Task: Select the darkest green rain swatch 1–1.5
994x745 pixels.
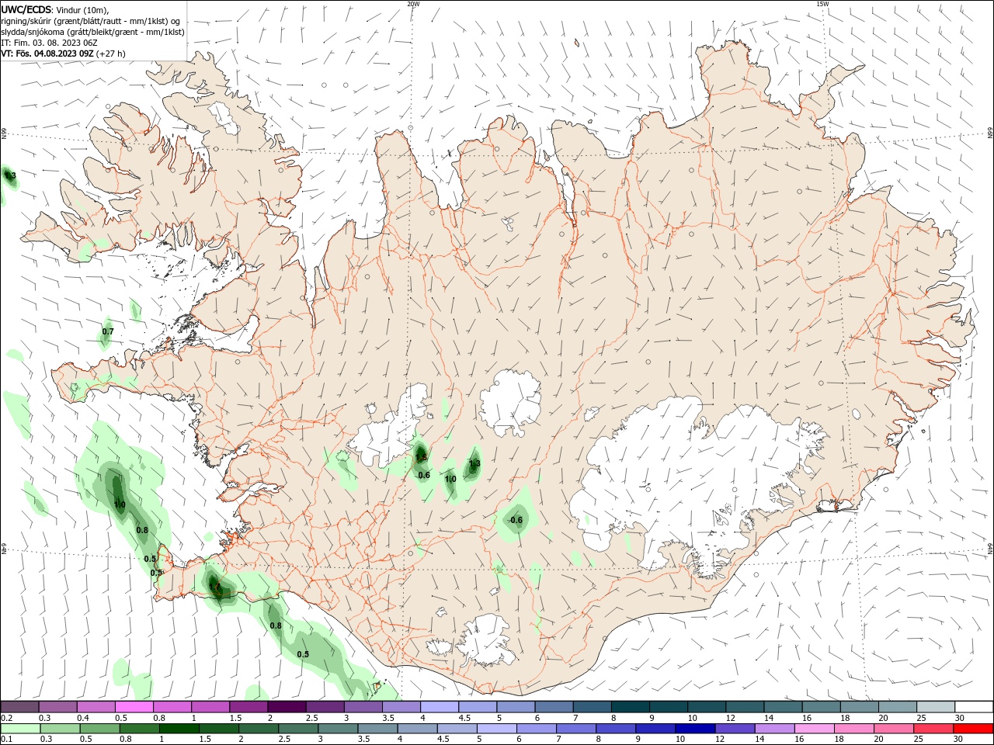Action: coord(179,729)
